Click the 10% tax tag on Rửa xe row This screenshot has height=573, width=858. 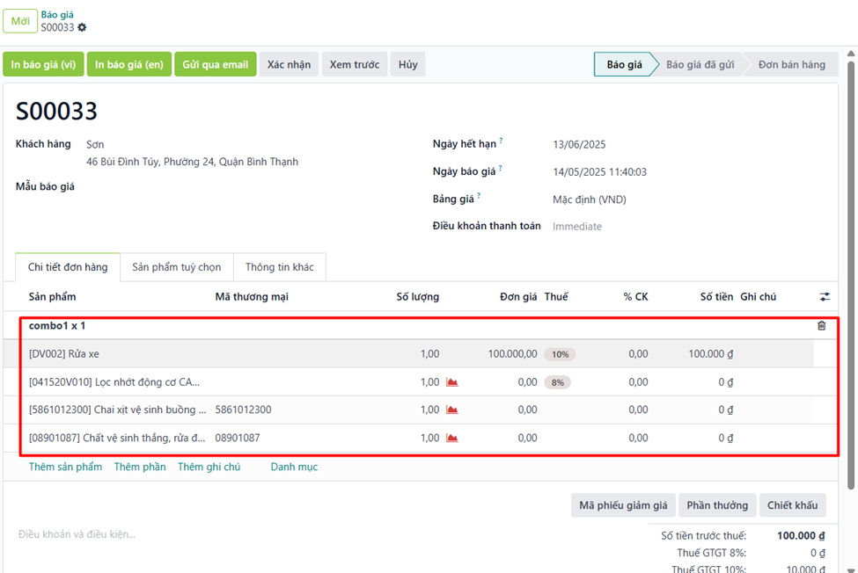(x=560, y=354)
